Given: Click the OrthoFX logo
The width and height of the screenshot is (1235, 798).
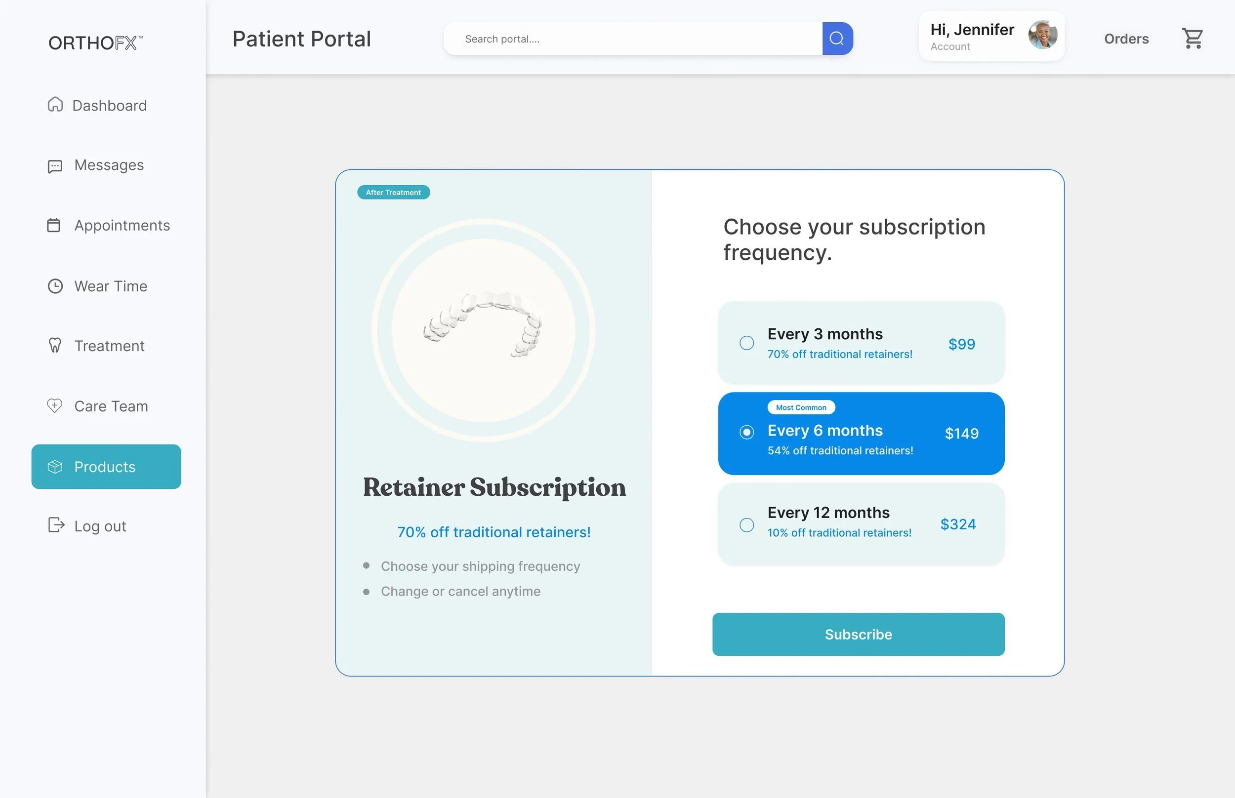Looking at the screenshot, I should coord(95,42).
